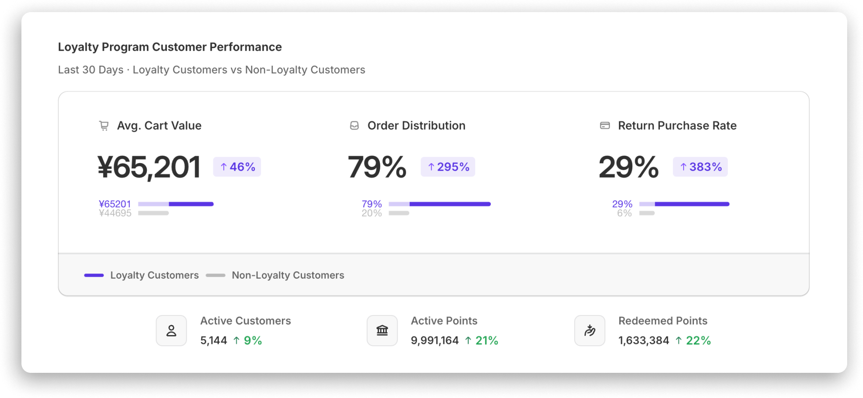Click the green arrow next to 22%
The width and height of the screenshot is (863, 398).
(678, 341)
